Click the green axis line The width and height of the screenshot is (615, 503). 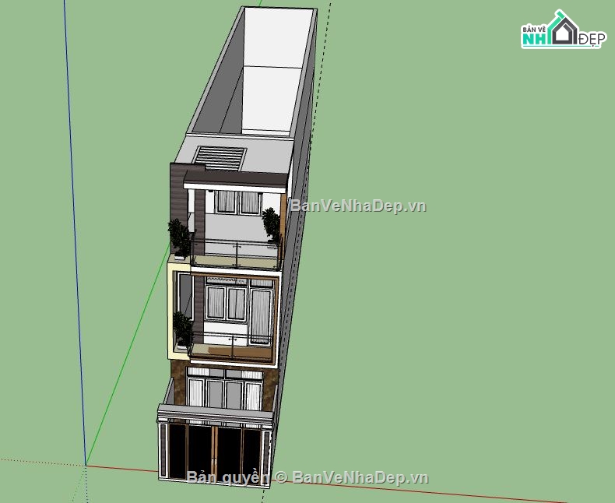(x=125, y=366)
